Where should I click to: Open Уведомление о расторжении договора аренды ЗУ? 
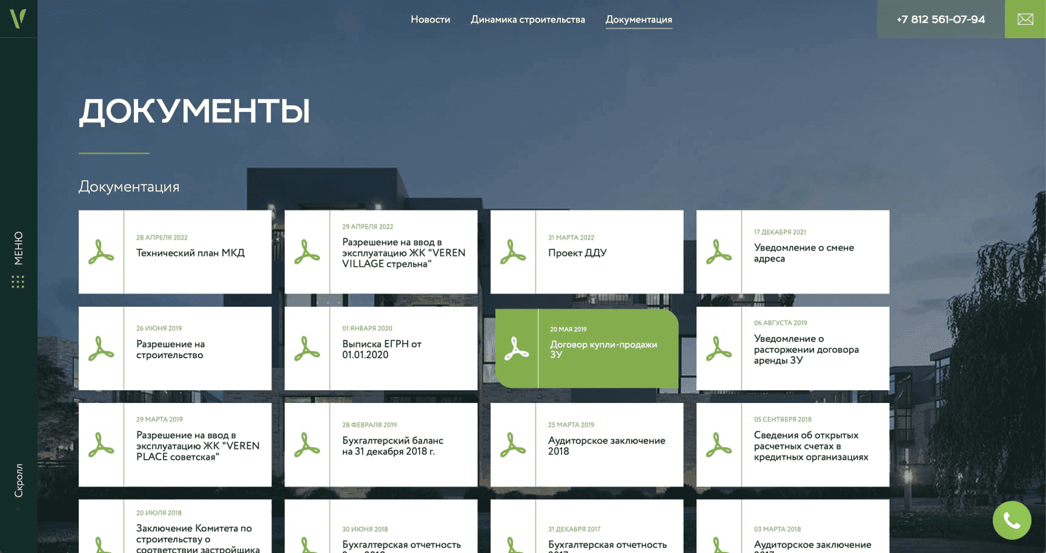point(806,349)
